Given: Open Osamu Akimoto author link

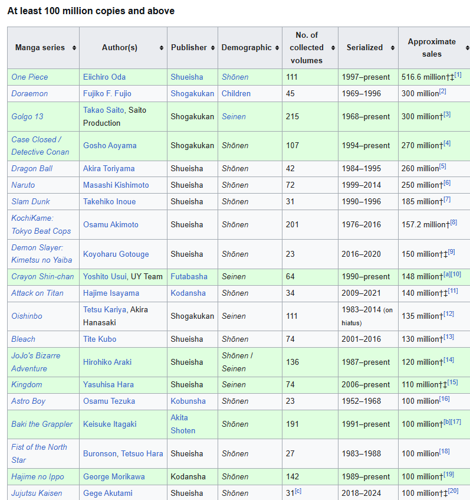Looking at the screenshot, I should click(110, 225).
